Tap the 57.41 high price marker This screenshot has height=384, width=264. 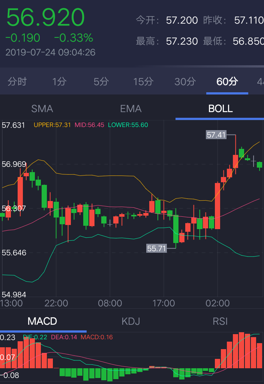[x=217, y=135]
